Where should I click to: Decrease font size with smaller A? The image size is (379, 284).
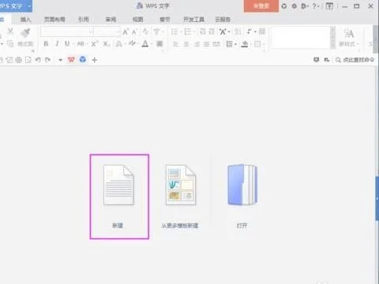(134, 32)
